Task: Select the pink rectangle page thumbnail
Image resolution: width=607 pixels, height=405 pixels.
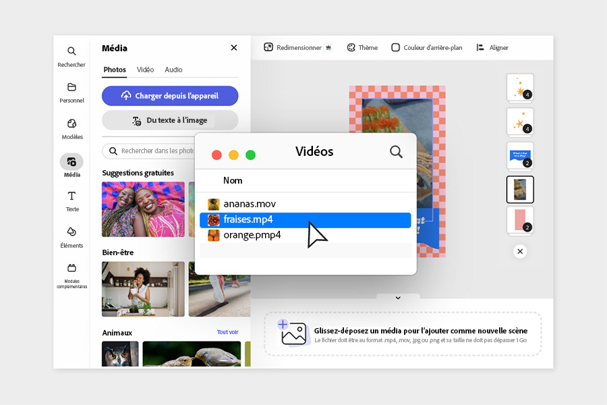Action: 520,220
